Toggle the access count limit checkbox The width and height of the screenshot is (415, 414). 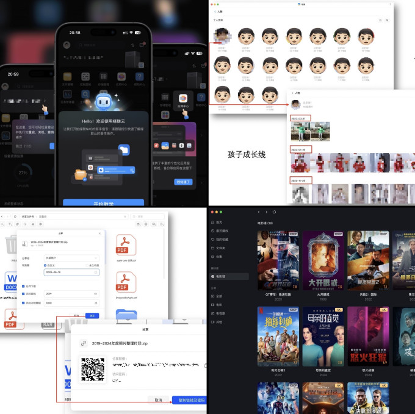click(23, 303)
